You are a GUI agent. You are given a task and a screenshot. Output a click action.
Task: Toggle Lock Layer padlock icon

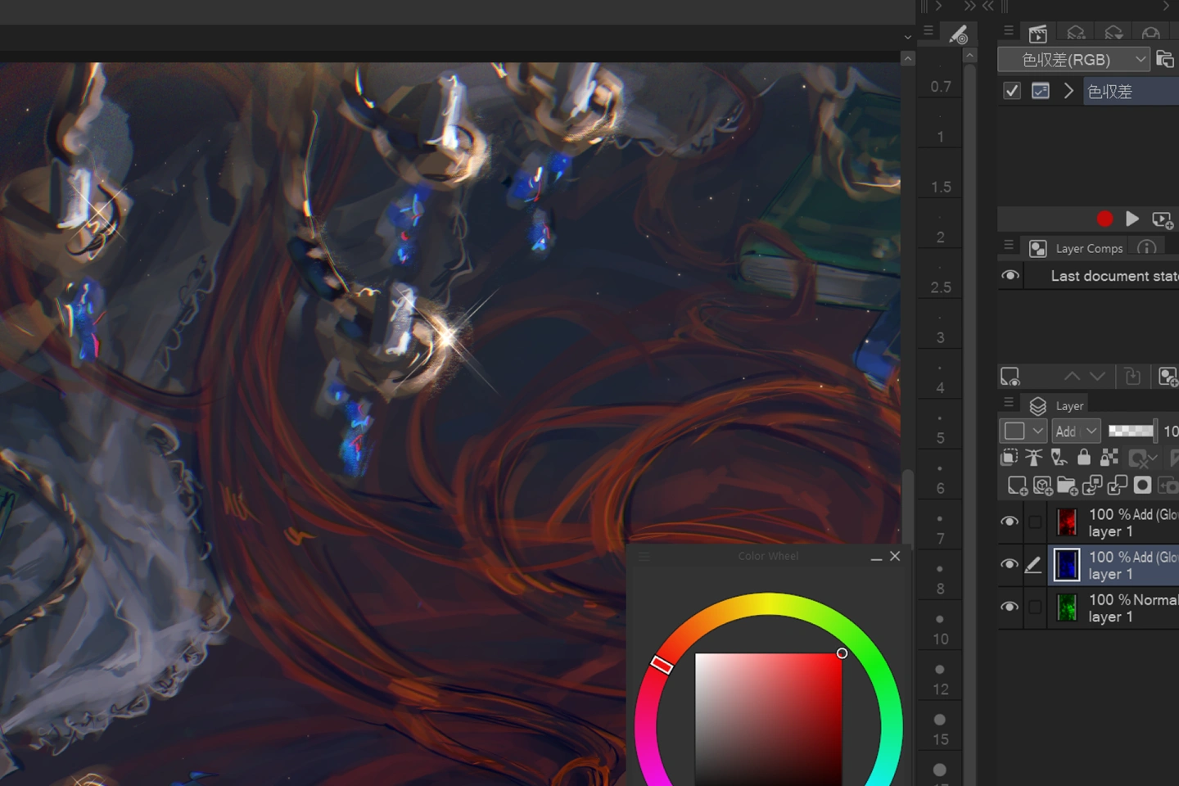(x=1084, y=457)
